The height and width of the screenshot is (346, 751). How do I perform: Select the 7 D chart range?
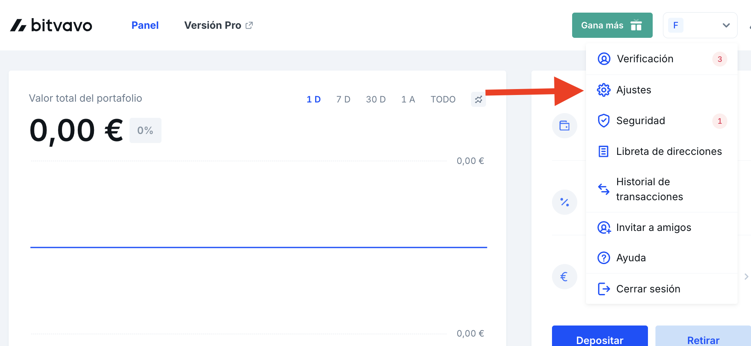point(343,99)
